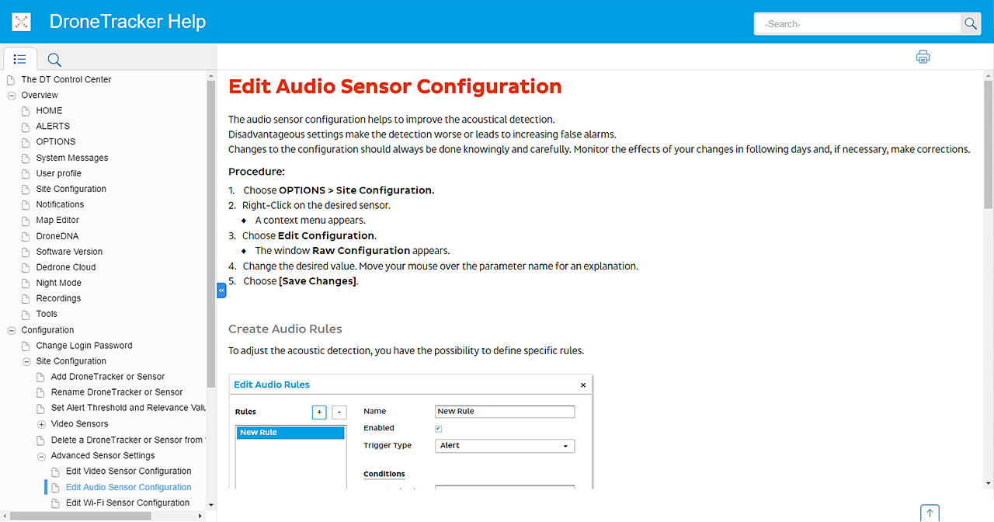
Task: Open the Tools topic
Action: click(47, 314)
